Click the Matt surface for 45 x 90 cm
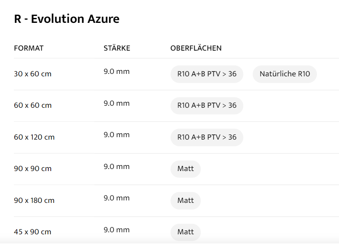Image resolution: width=339 pixels, height=249 pixels. (185, 232)
